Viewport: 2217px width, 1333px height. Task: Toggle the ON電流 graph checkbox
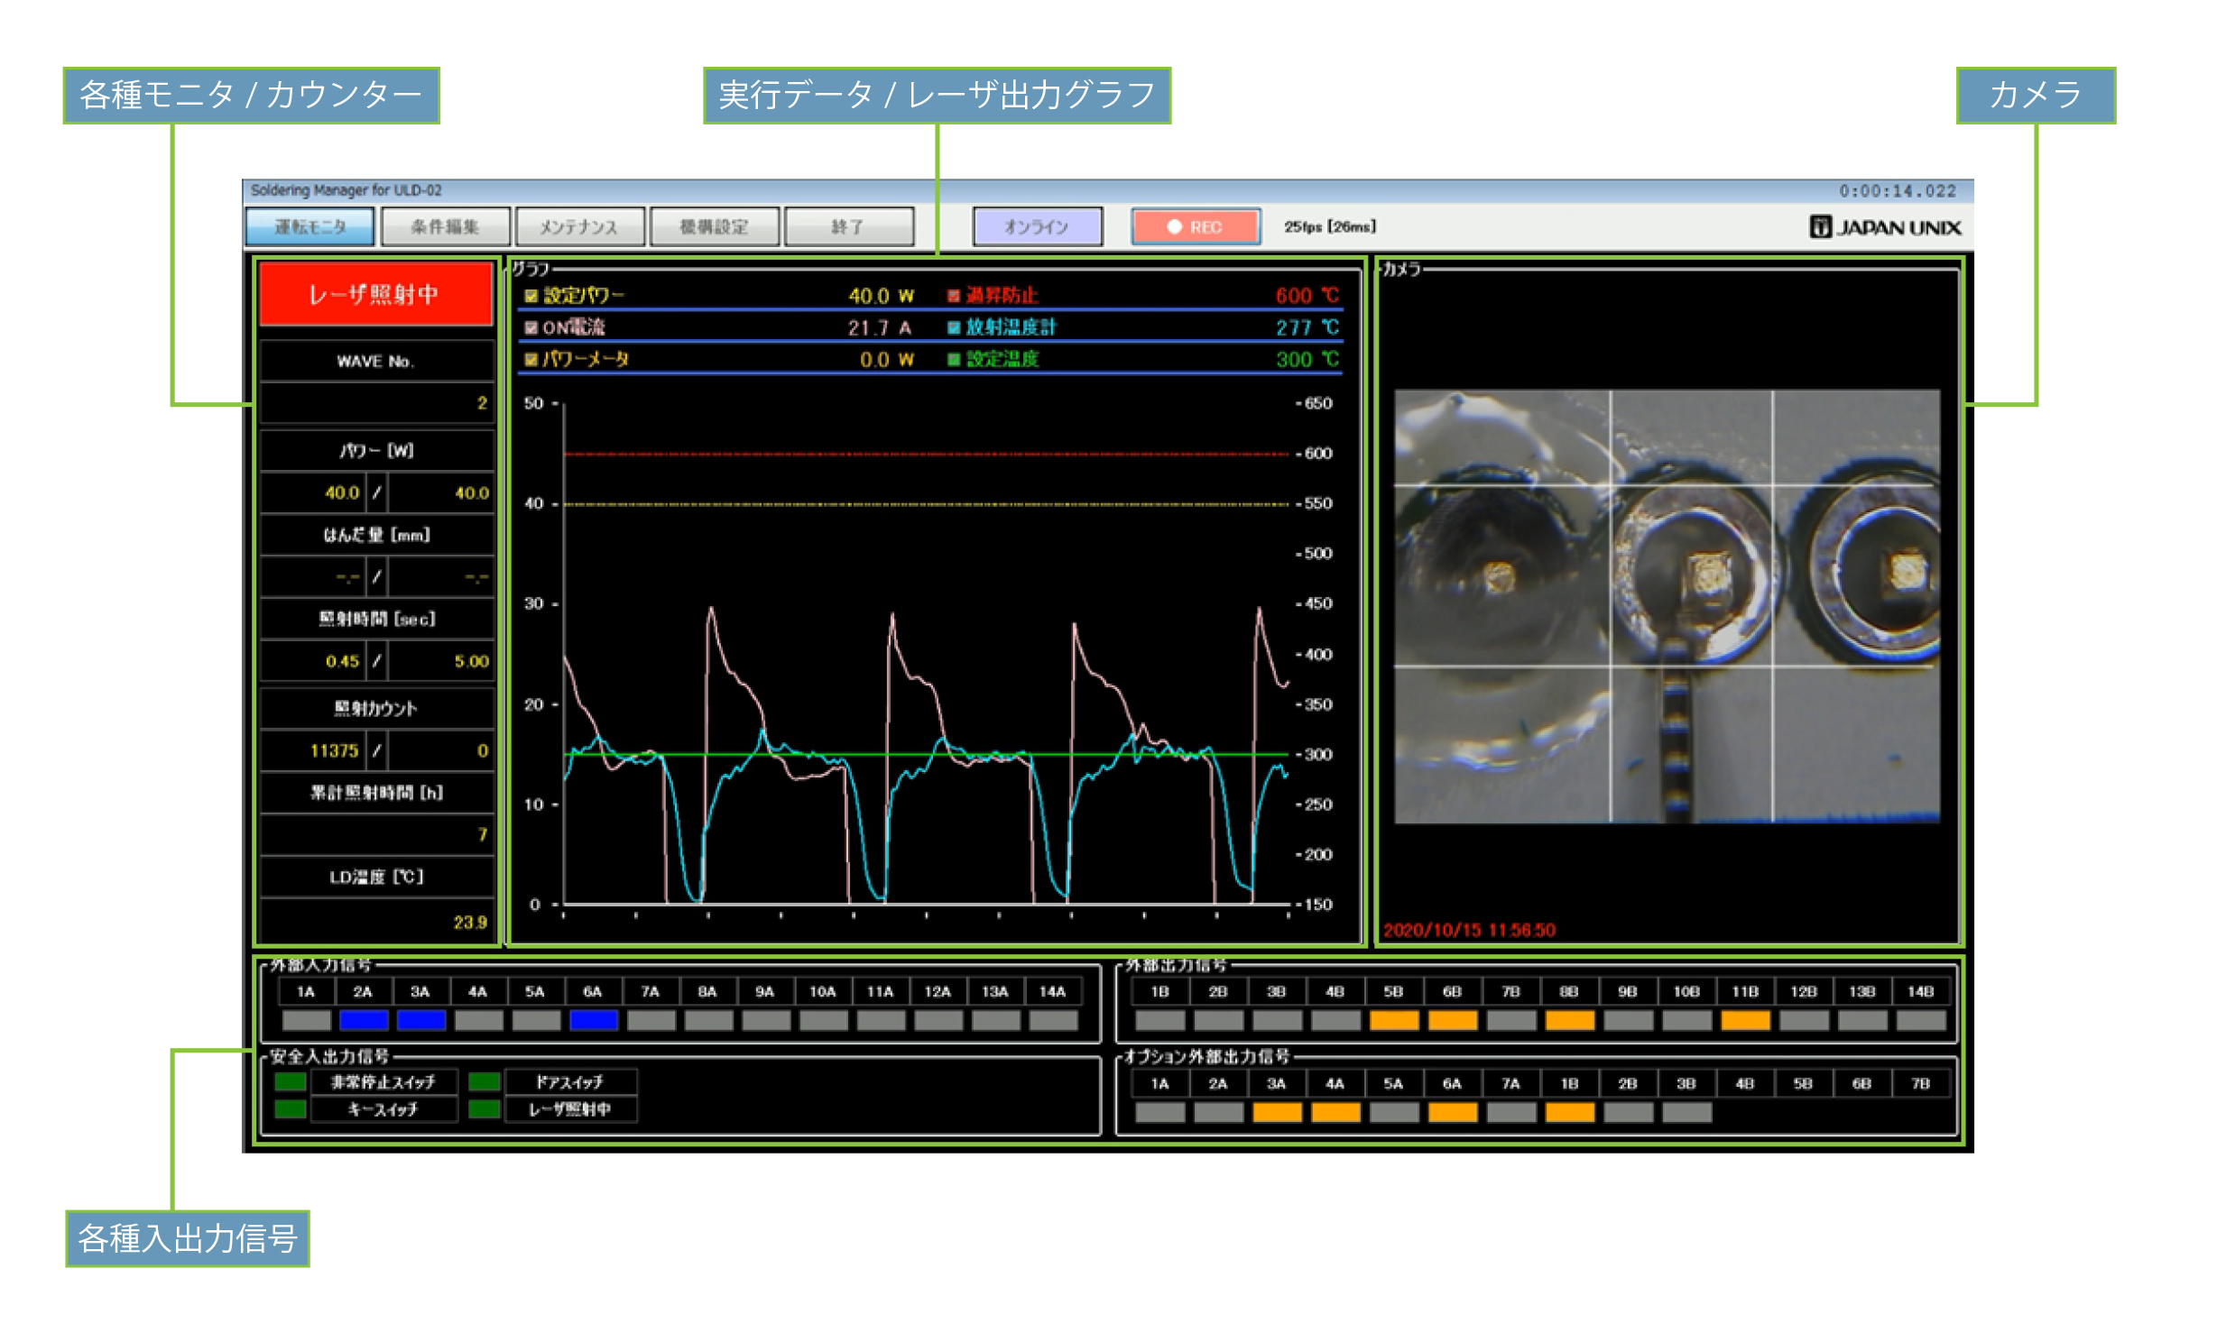point(531,327)
